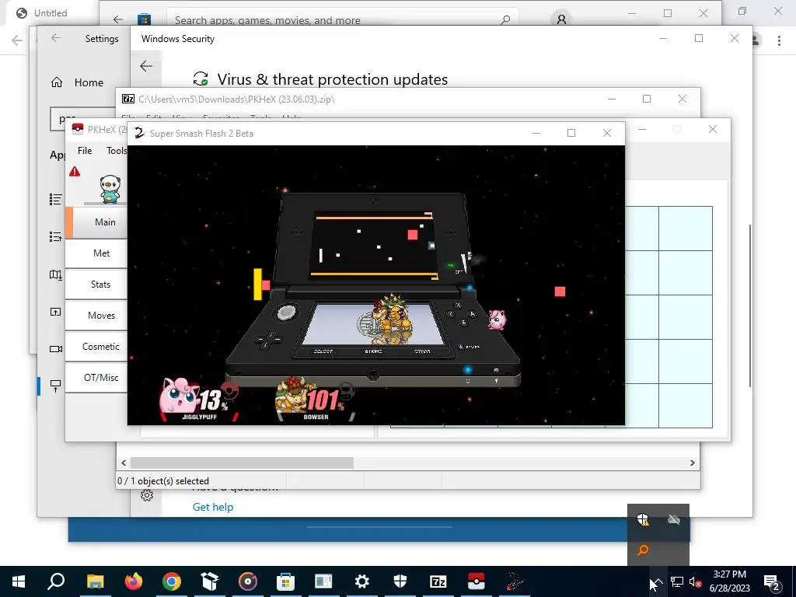Open Apps & features icon in Settings sidebar

(x=56, y=200)
